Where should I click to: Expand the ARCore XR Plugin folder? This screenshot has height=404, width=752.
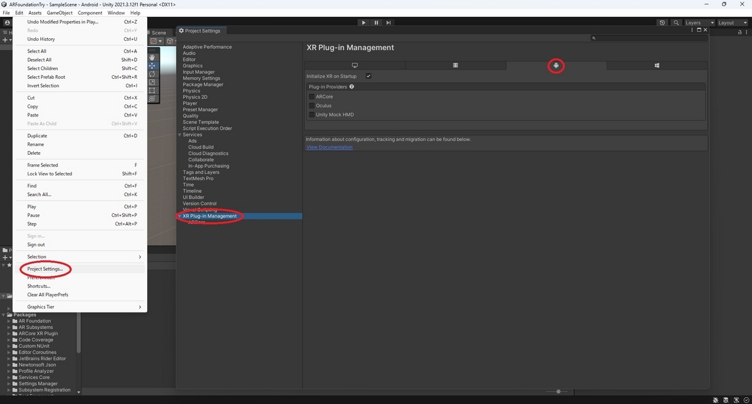(9, 333)
